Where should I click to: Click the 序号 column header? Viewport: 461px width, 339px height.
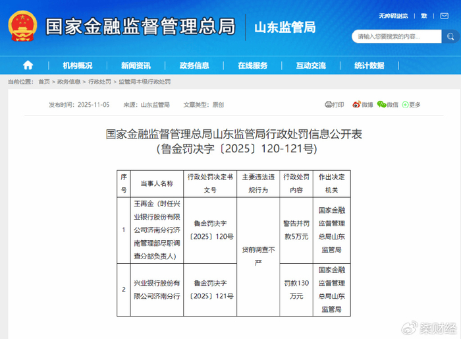point(124,183)
